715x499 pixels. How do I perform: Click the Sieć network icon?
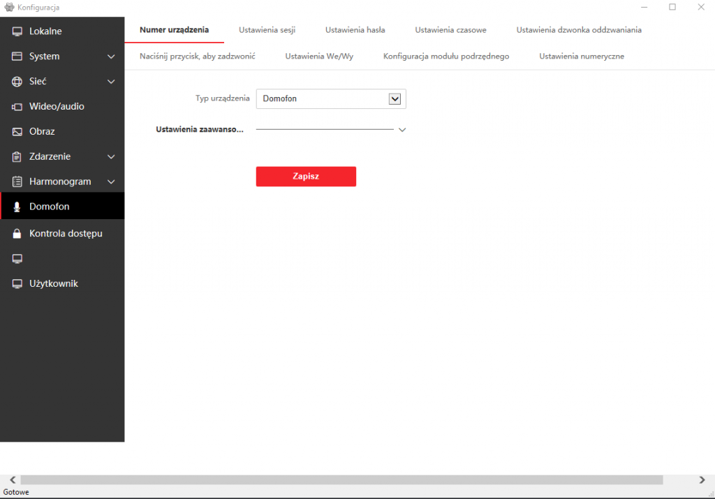15,81
